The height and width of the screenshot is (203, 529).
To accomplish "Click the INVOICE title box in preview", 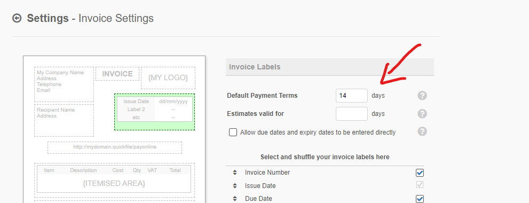I will (x=117, y=74).
